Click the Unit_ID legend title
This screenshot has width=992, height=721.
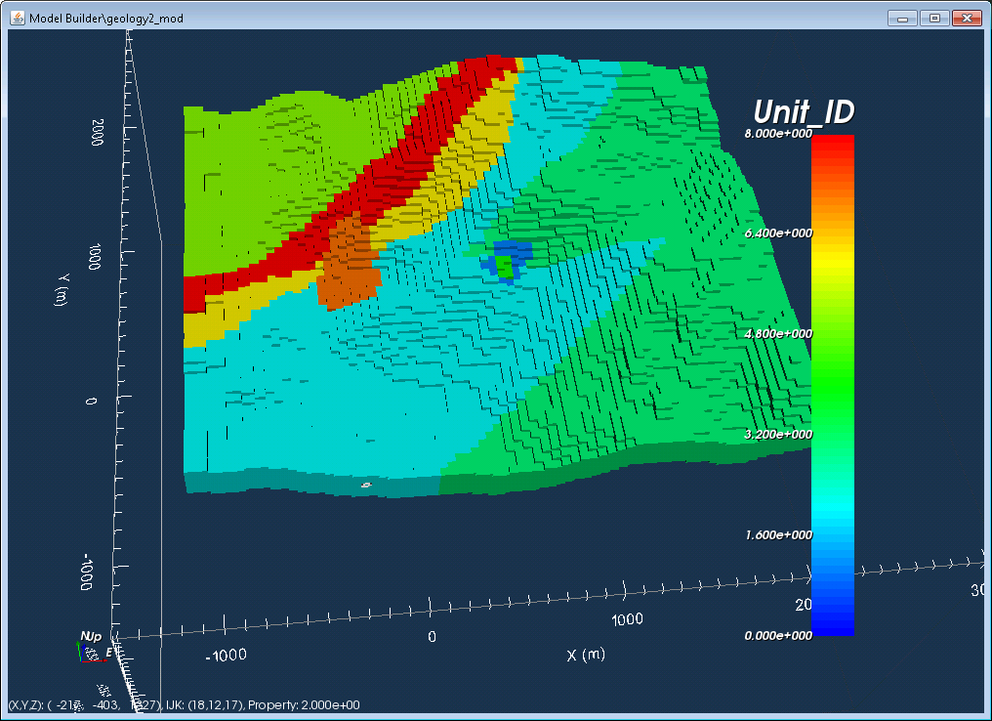point(804,112)
